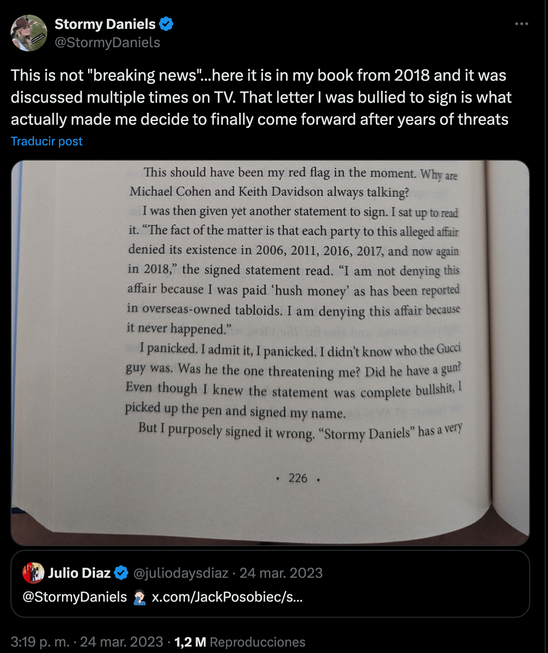Open Julio Diaz's name in quoted post
Screen dimensions: 548x653
click(79, 573)
